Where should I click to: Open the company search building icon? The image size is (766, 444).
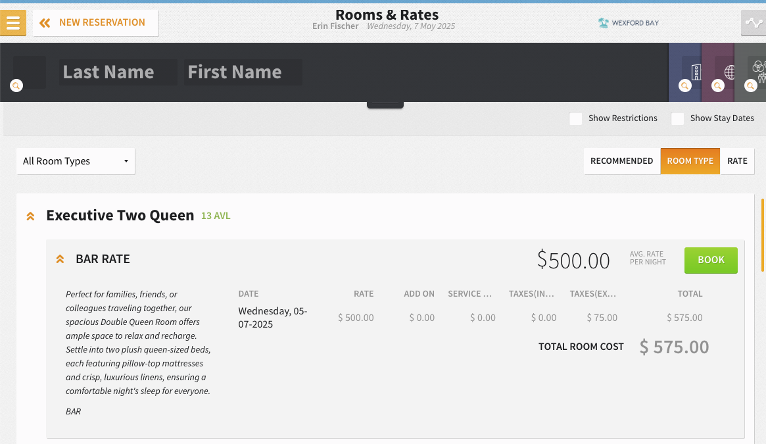click(696, 72)
